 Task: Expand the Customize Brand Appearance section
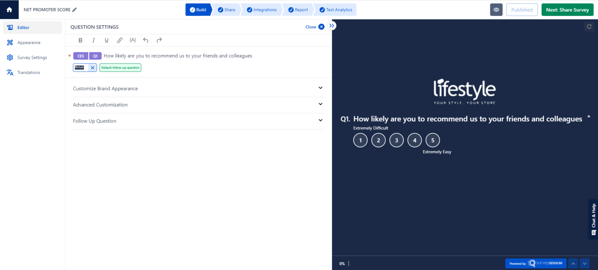[x=320, y=88]
